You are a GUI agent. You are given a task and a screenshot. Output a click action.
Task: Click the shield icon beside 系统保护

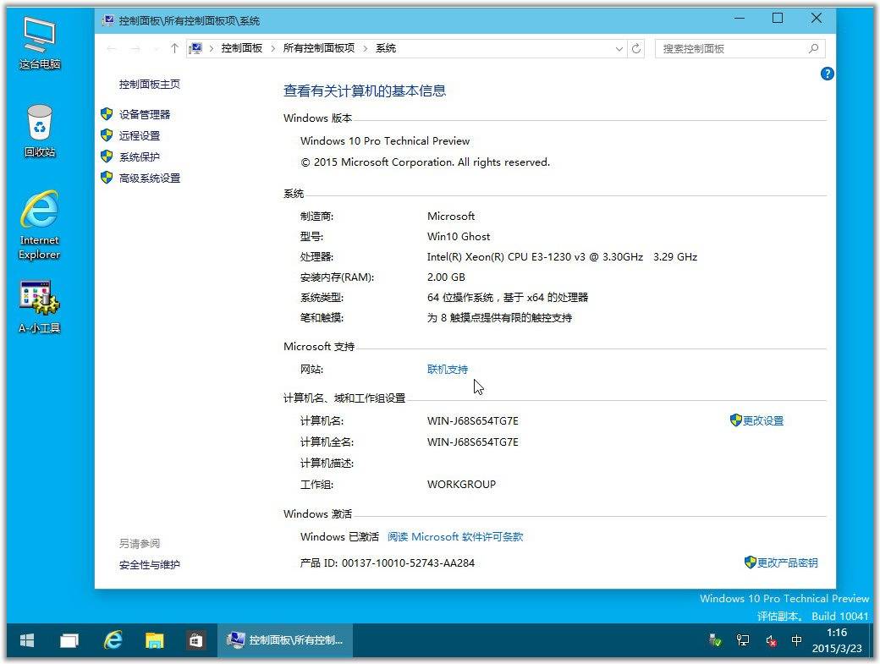pos(107,156)
